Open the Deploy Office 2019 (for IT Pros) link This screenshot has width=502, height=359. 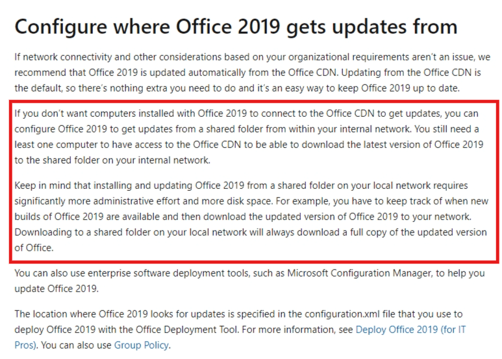[410, 330]
